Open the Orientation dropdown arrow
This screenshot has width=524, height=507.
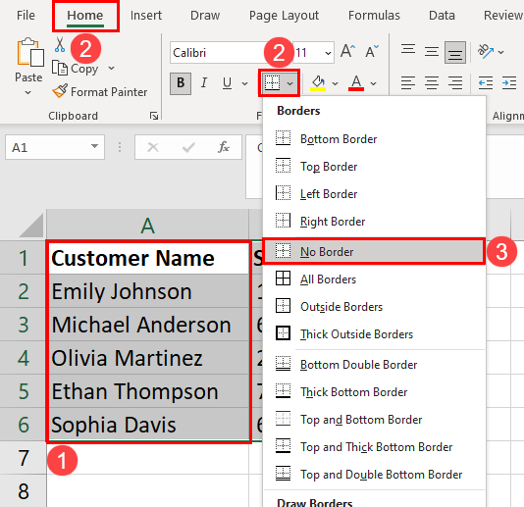click(500, 52)
